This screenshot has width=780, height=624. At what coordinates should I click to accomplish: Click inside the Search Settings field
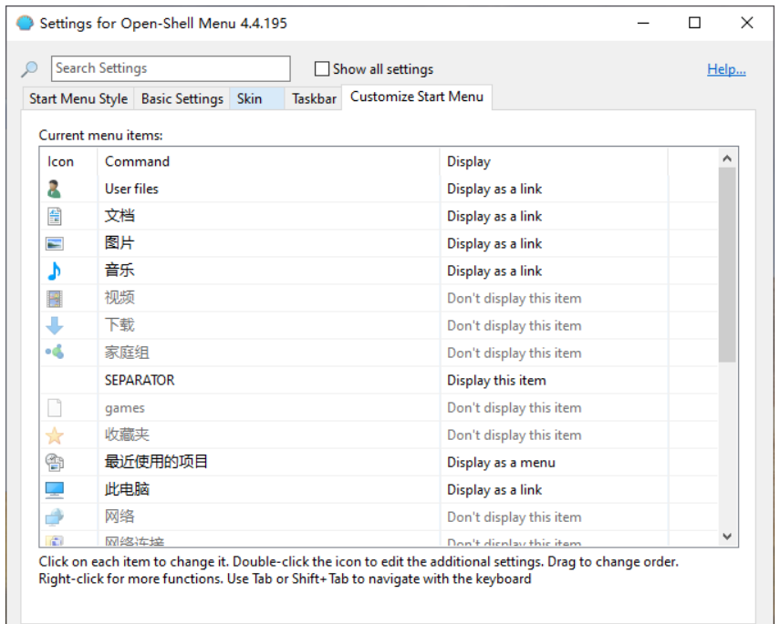(x=171, y=68)
